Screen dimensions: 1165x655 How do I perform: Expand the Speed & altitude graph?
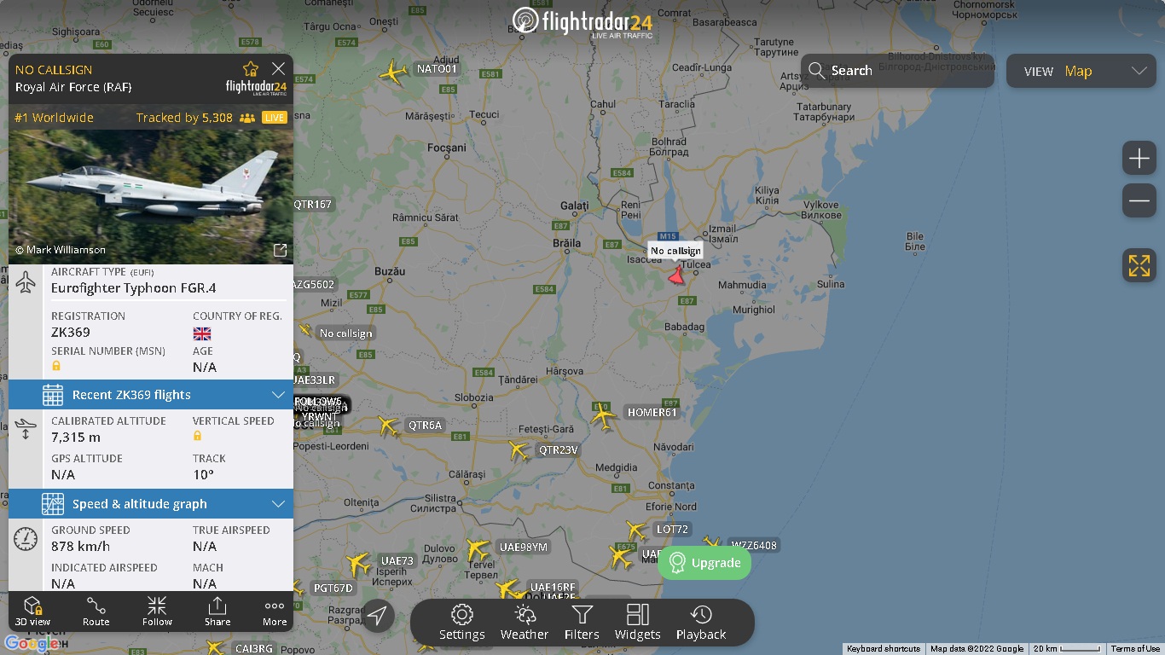click(151, 504)
